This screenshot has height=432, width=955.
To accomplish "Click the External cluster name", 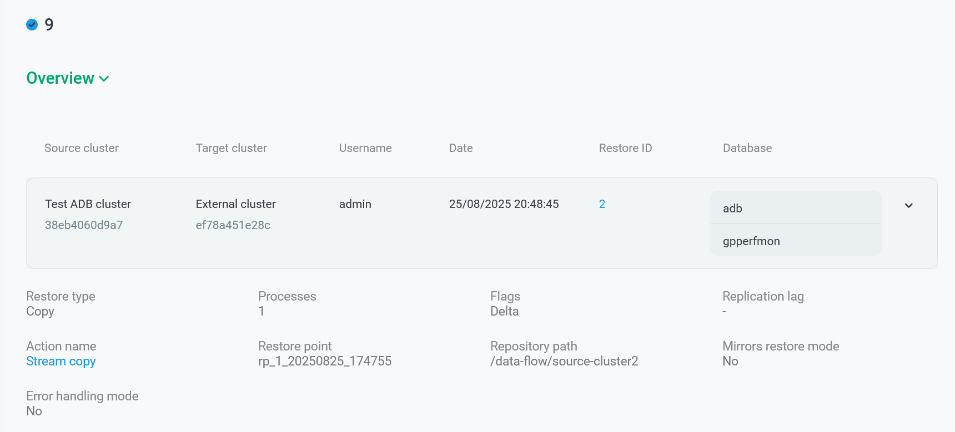I will pyautogui.click(x=235, y=204).
